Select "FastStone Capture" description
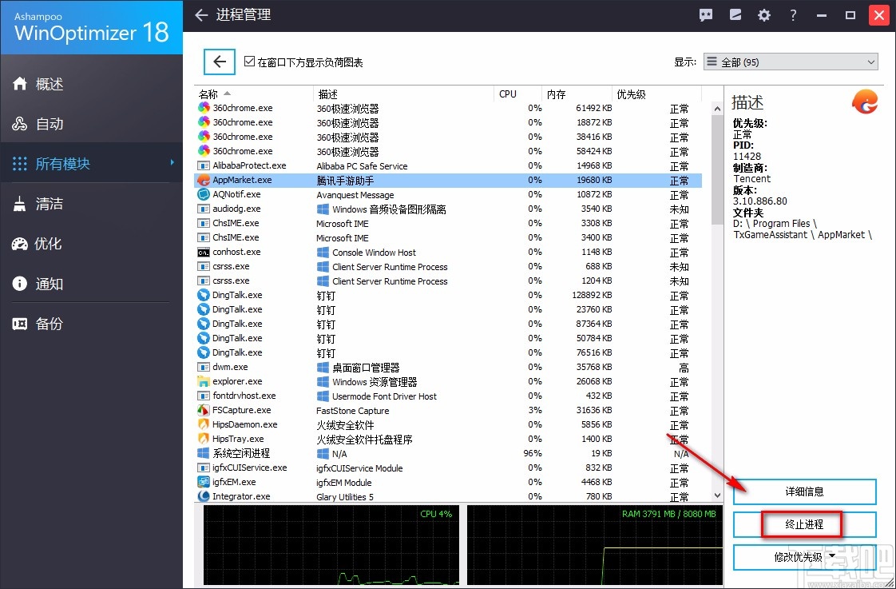 point(353,410)
